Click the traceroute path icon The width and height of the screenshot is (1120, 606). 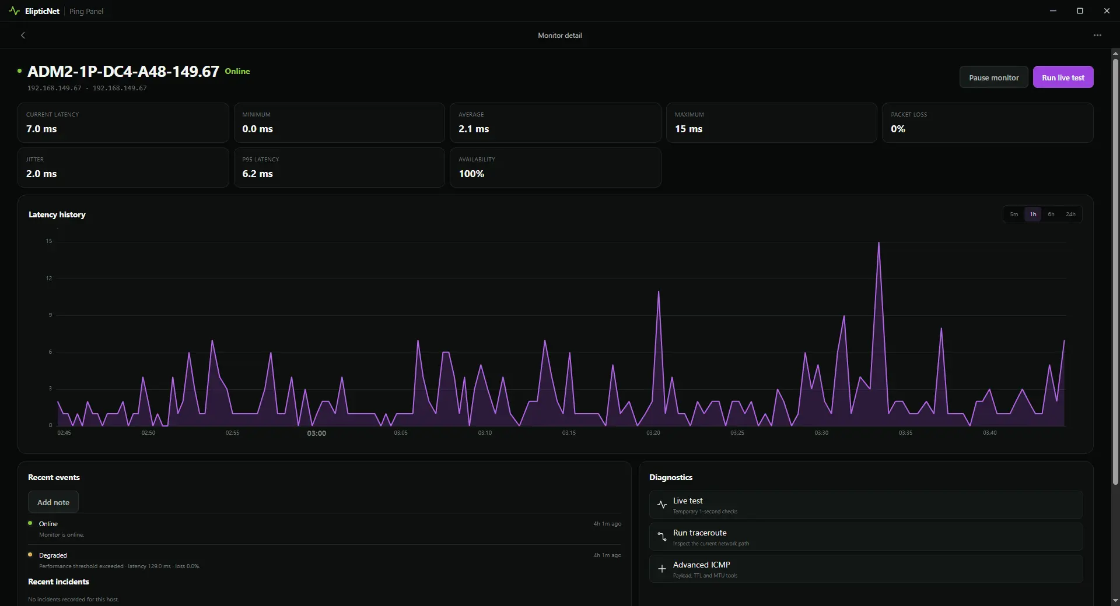(x=661, y=537)
